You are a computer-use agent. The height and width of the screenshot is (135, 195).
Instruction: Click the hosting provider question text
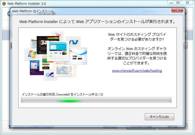pyautogui.click(x=137, y=37)
